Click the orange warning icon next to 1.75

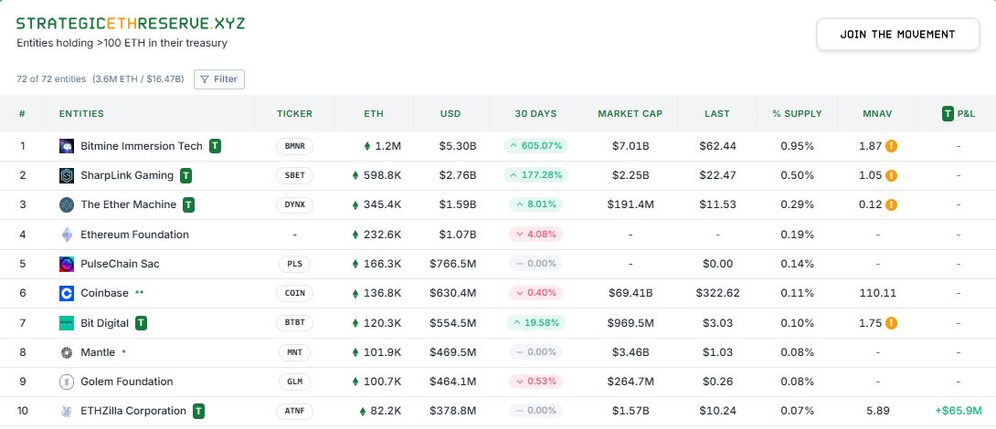click(x=891, y=322)
